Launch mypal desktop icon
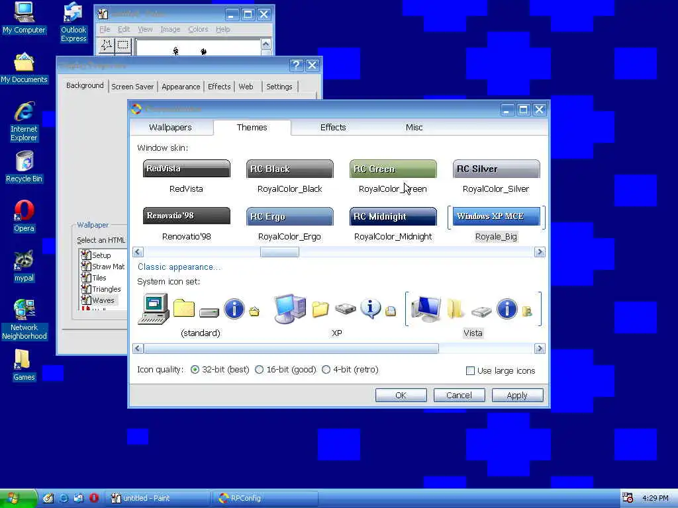 point(24,267)
